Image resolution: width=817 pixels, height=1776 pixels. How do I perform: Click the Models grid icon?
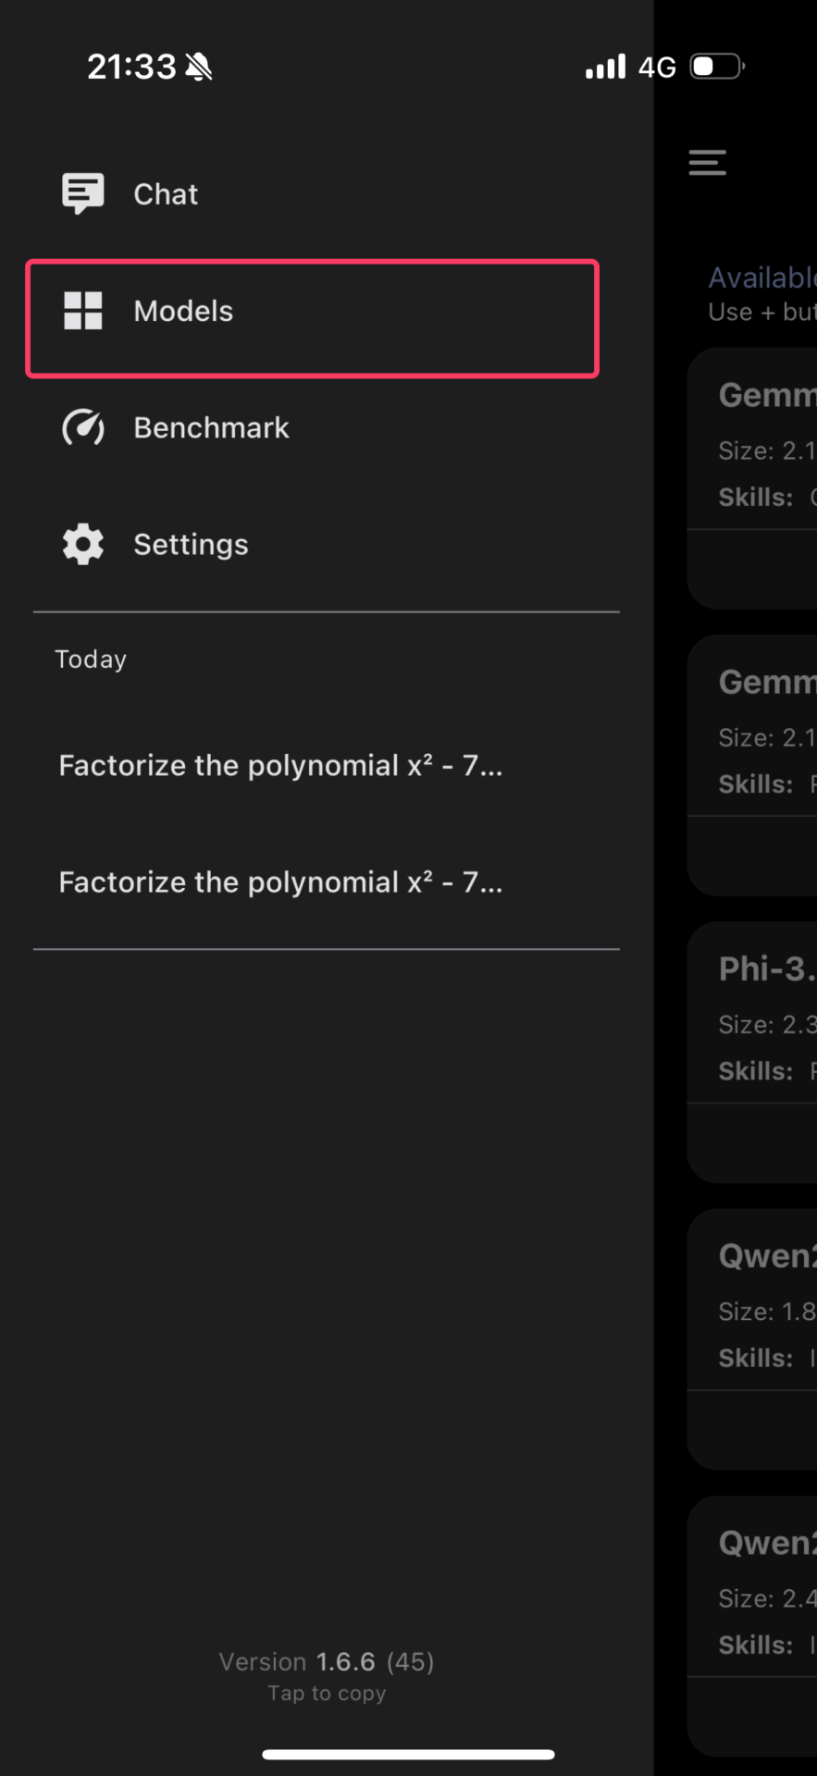pyautogui.click(x=82, y=311)
